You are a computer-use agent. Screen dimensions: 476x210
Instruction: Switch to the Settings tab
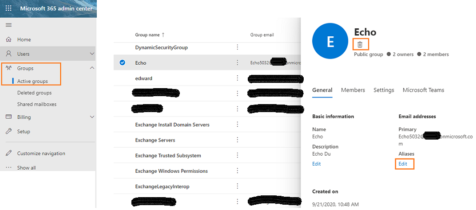click(384, 90)
